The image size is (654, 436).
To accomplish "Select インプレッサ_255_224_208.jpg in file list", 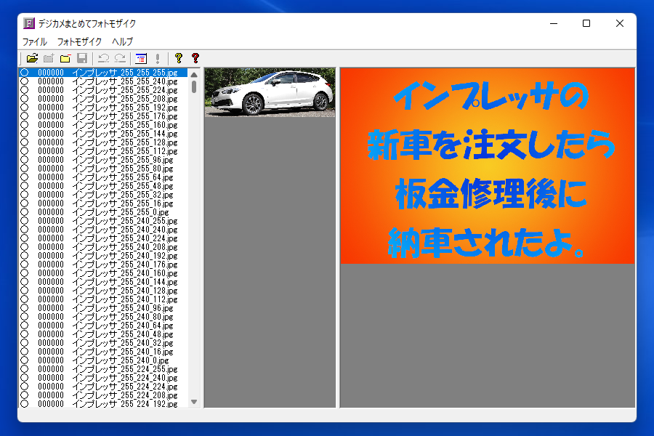I will (x=103, y=395).
